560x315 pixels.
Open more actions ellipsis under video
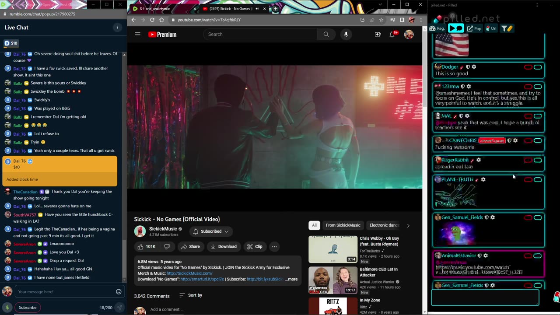pyautogui.click(x=274, y=247)
